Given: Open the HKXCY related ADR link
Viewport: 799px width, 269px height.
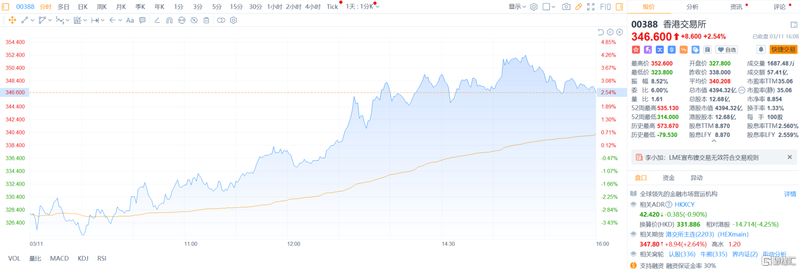Looking at the screenshot, I should 684,204.
